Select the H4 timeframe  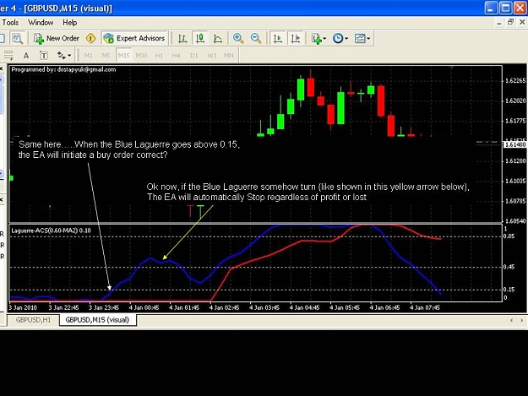(x=176, y=56)
